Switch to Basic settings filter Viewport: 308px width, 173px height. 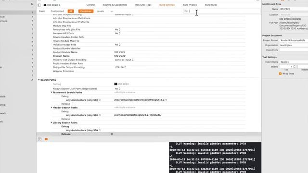tap(42, 12)
